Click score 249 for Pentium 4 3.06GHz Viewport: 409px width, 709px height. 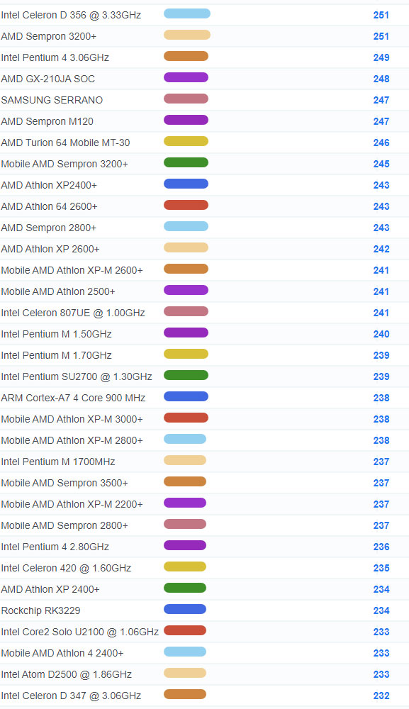(381, 57)
